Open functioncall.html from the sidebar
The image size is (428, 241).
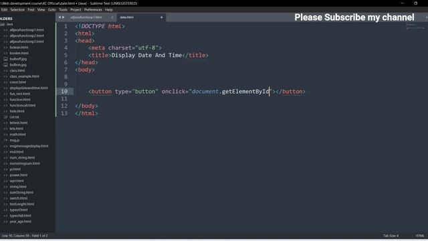[22, 105]
